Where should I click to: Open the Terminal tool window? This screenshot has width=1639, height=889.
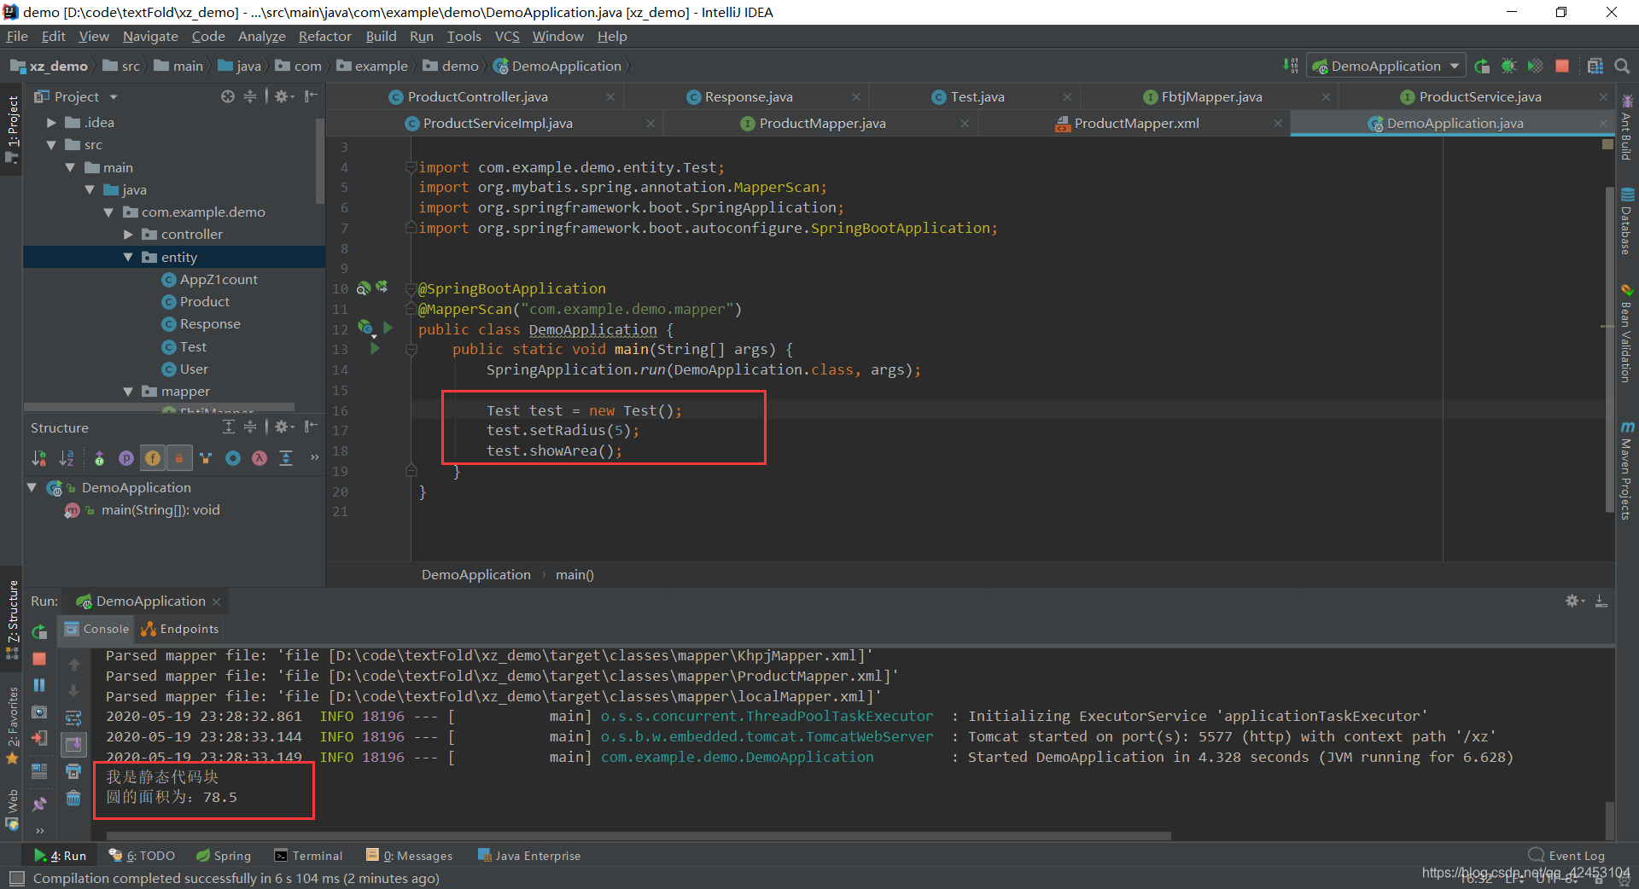point(308,856)
